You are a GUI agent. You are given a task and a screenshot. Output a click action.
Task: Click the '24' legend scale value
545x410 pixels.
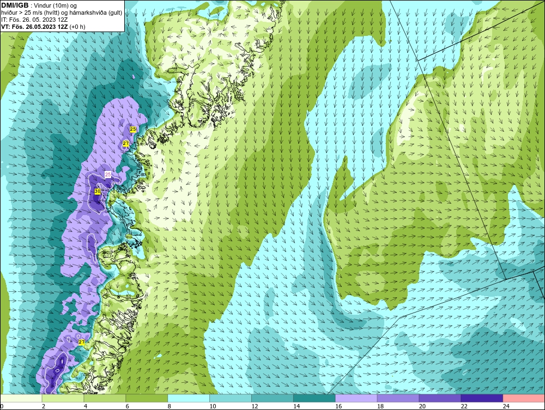click(506, 406)
